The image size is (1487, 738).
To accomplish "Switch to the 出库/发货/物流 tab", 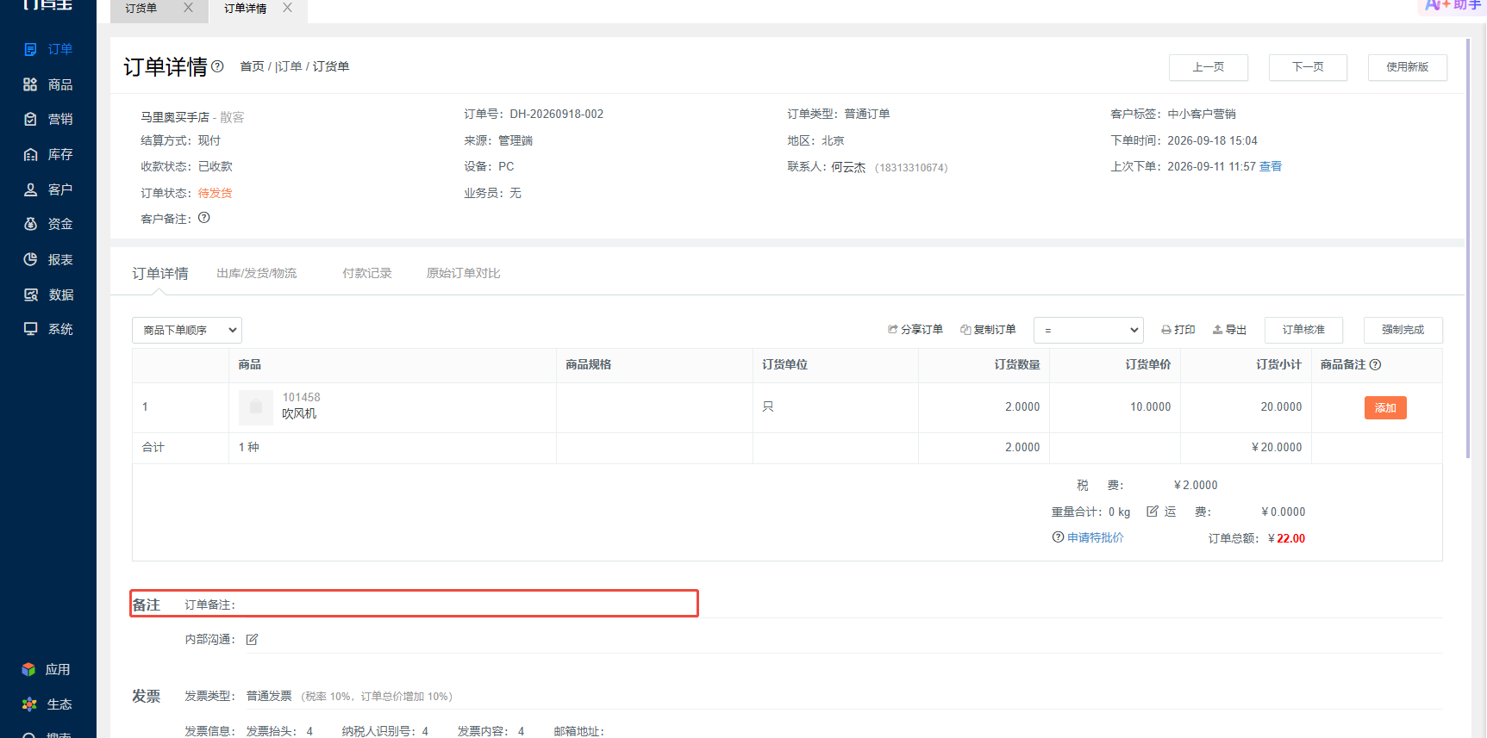I will click(x=257, y=273).
